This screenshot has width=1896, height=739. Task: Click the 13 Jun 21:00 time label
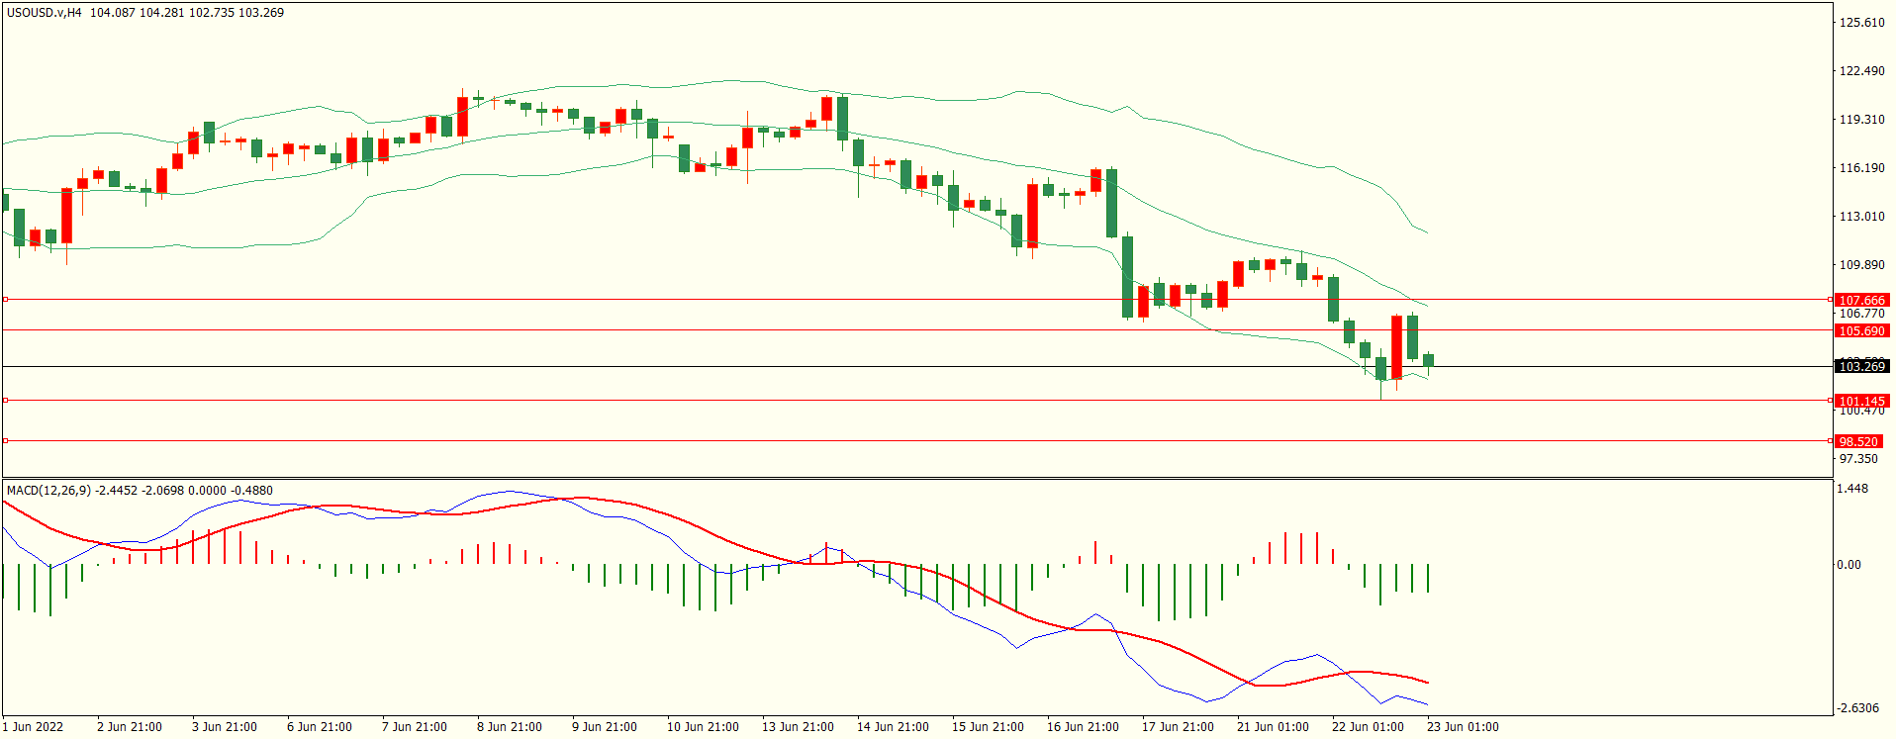(x=798, y=726)
